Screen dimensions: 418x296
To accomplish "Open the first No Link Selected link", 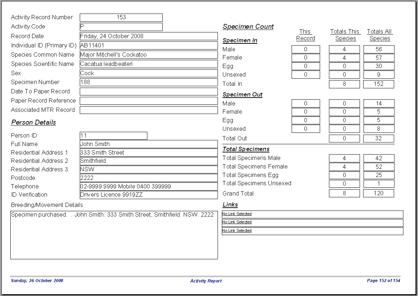I will pyautogui.click(x=237, y=214).
